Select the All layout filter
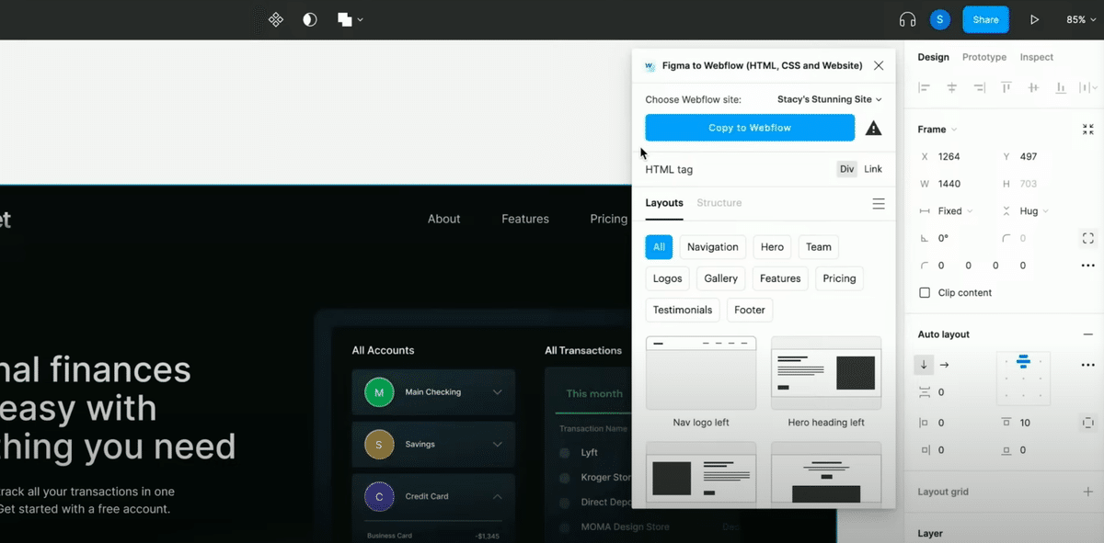The image size is (1104, 543). pos(659,247)
